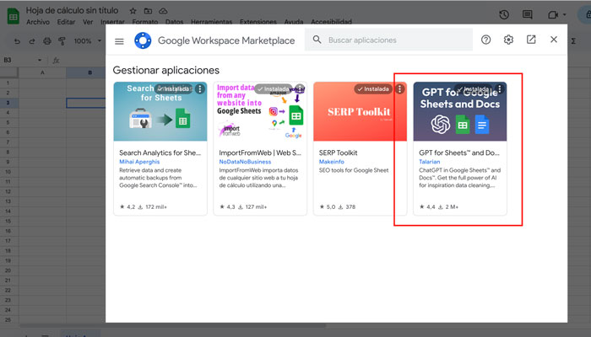Image resolution: width=591 pixels, height=337 pixels.
Task: Open the Editar menu in Sheets
Action: click(x=66, y=22)
